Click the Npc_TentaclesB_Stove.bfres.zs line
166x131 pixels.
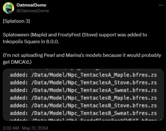pos(83,105)
